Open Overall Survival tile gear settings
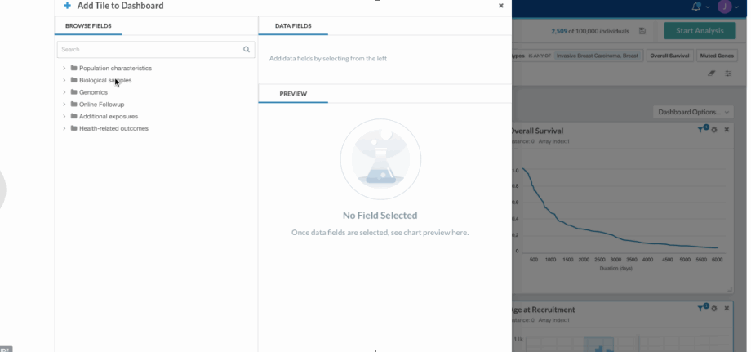 [x=714, y=130]
